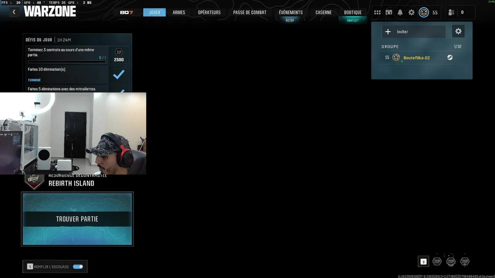Click the Bouteflika-DZ player name
The image size is (495, 278).
[x=416, y=58]
